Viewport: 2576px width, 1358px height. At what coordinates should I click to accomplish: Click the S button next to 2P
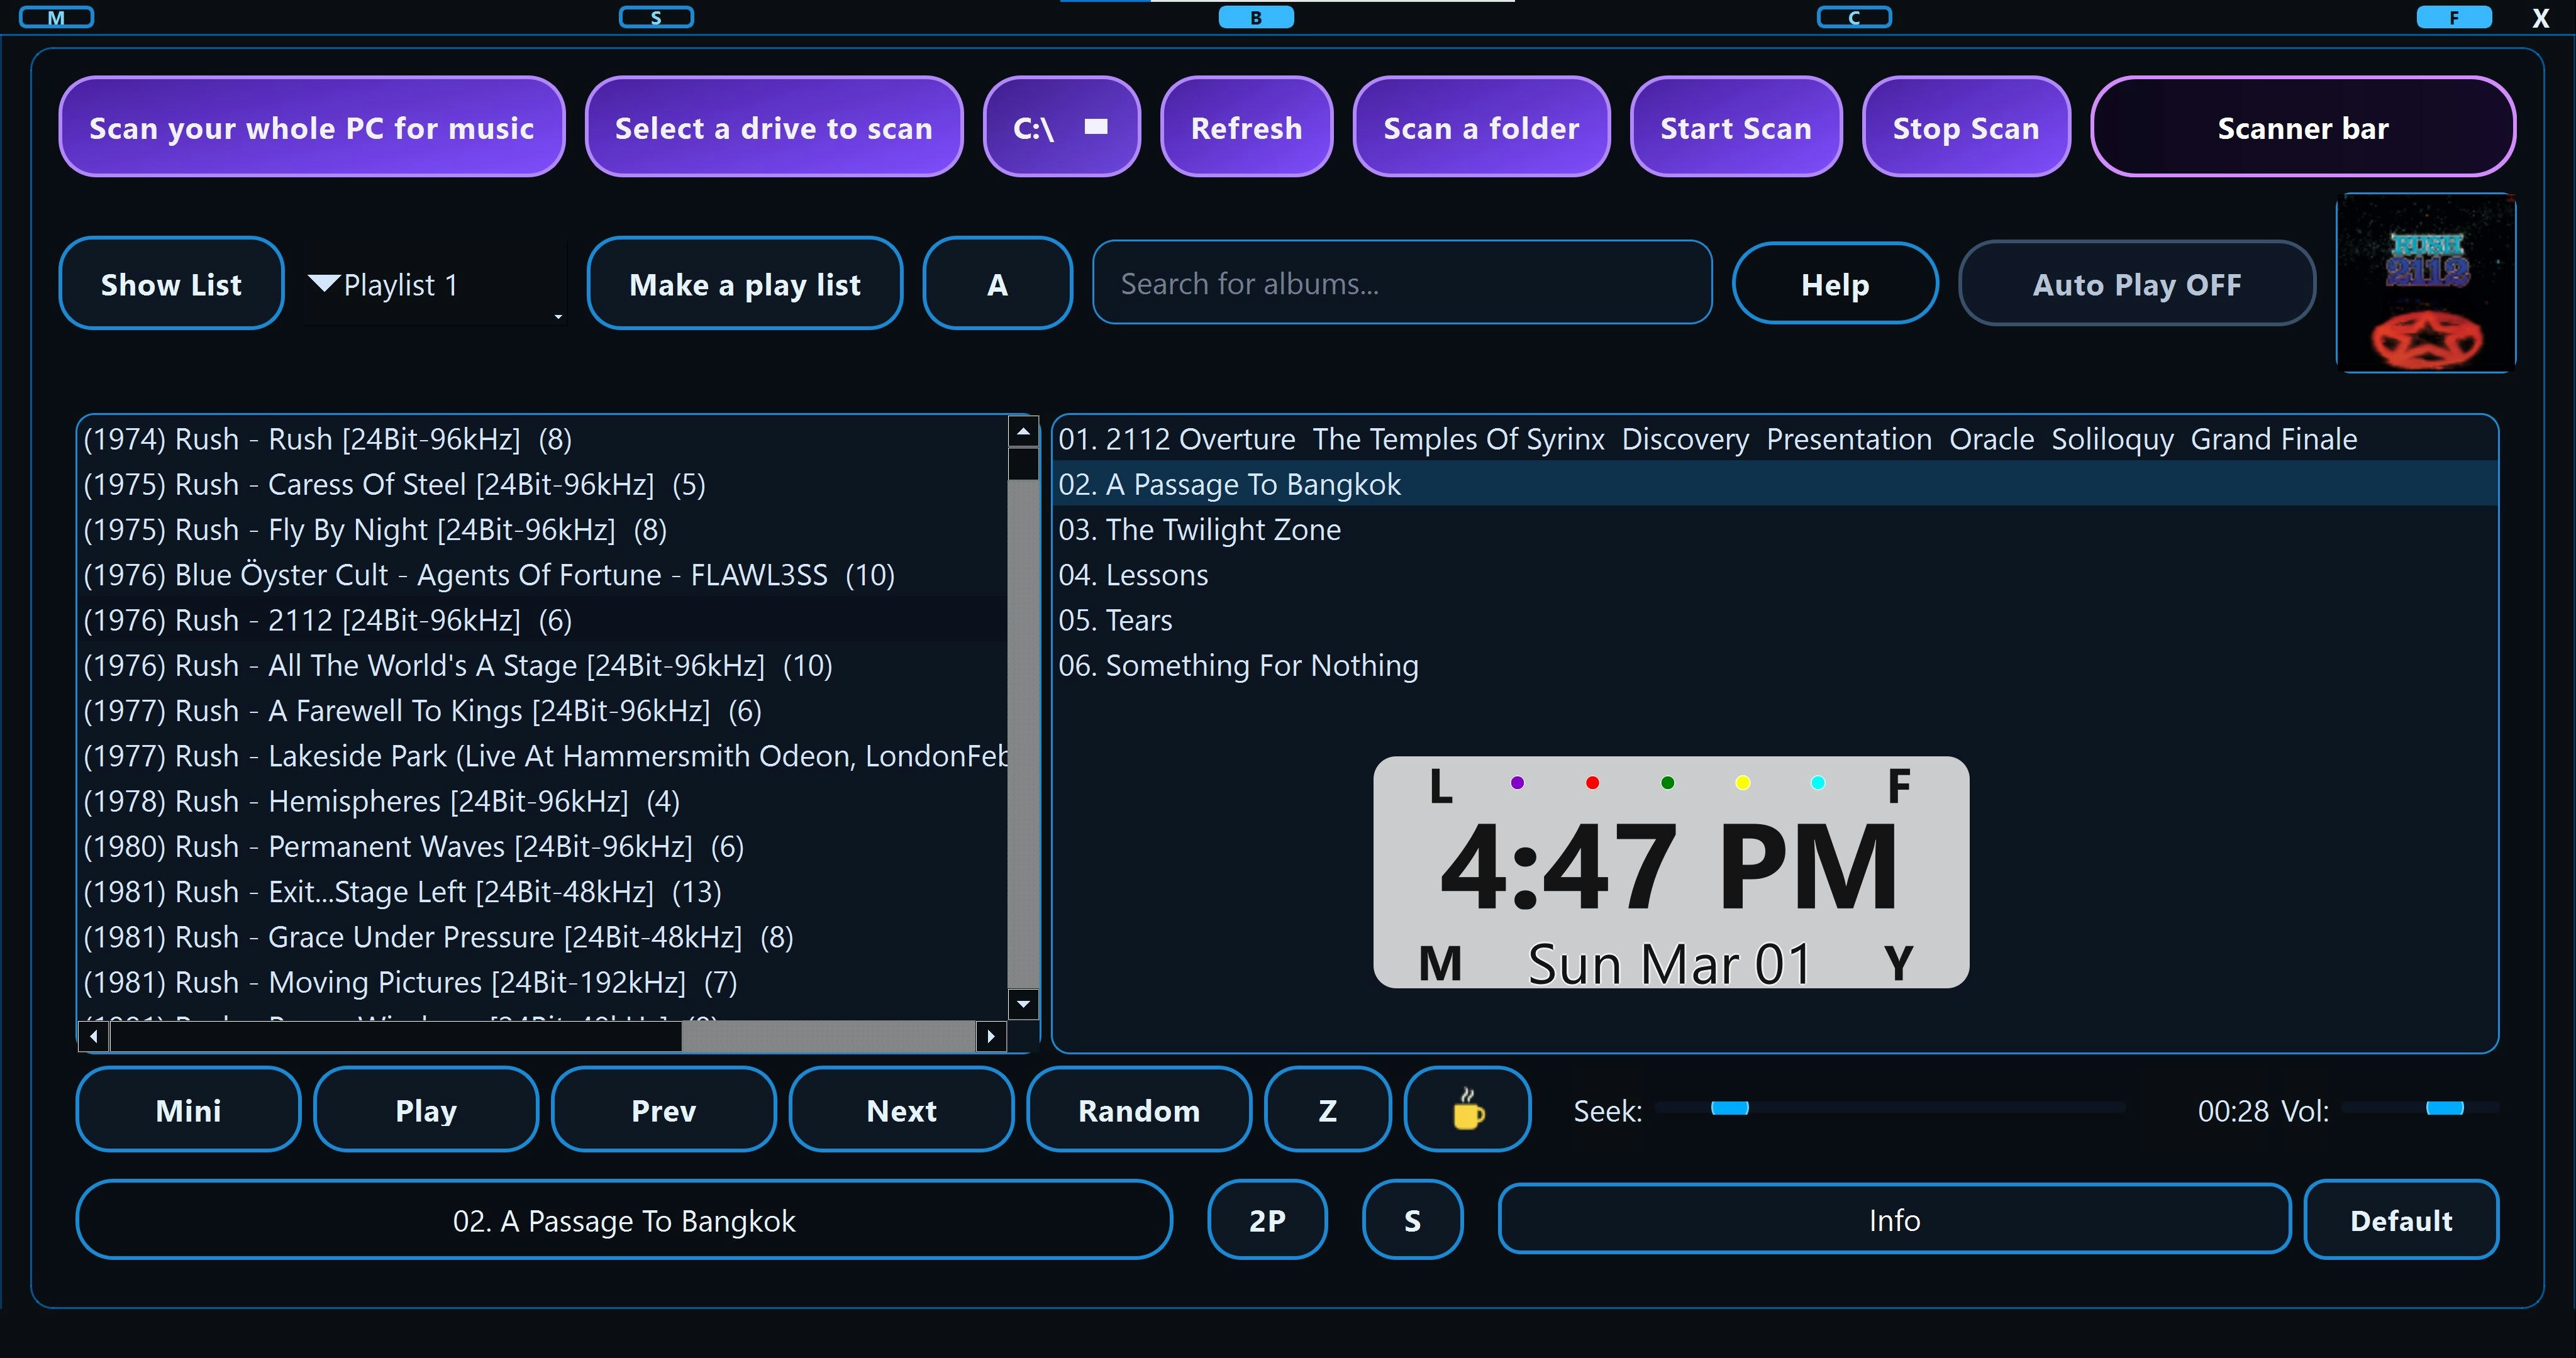click(x=1411, y=1220)
